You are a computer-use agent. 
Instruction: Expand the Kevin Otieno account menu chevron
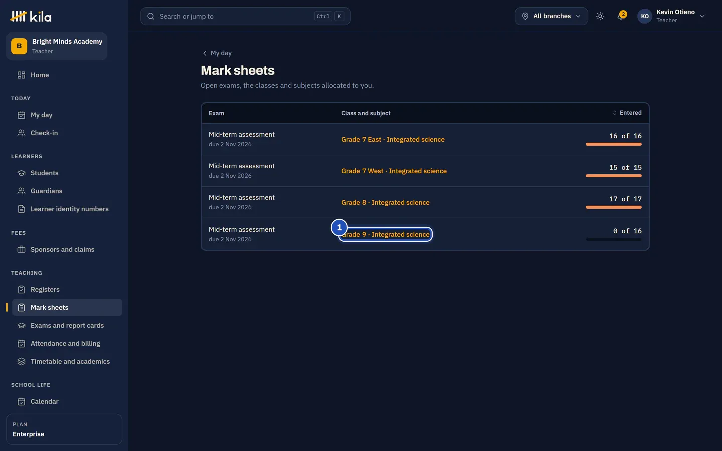tap(702, 16)
